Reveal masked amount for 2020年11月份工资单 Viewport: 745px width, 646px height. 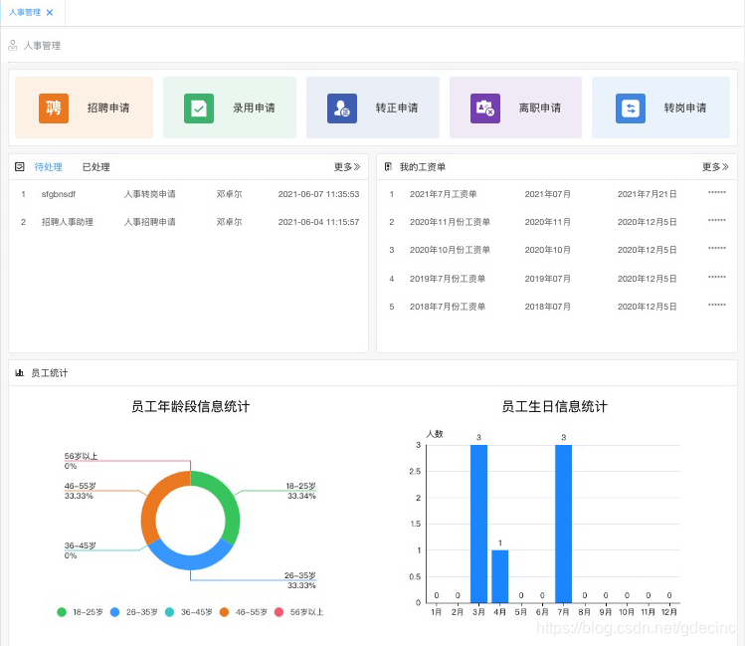pos(716,221)
